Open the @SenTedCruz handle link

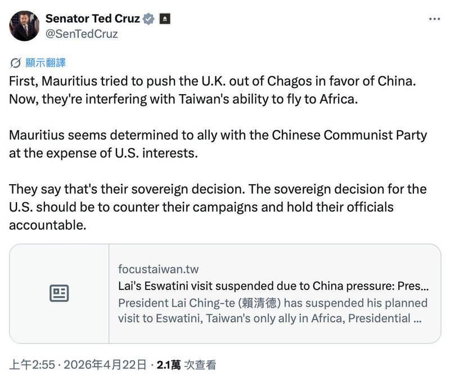pos(81,34)
